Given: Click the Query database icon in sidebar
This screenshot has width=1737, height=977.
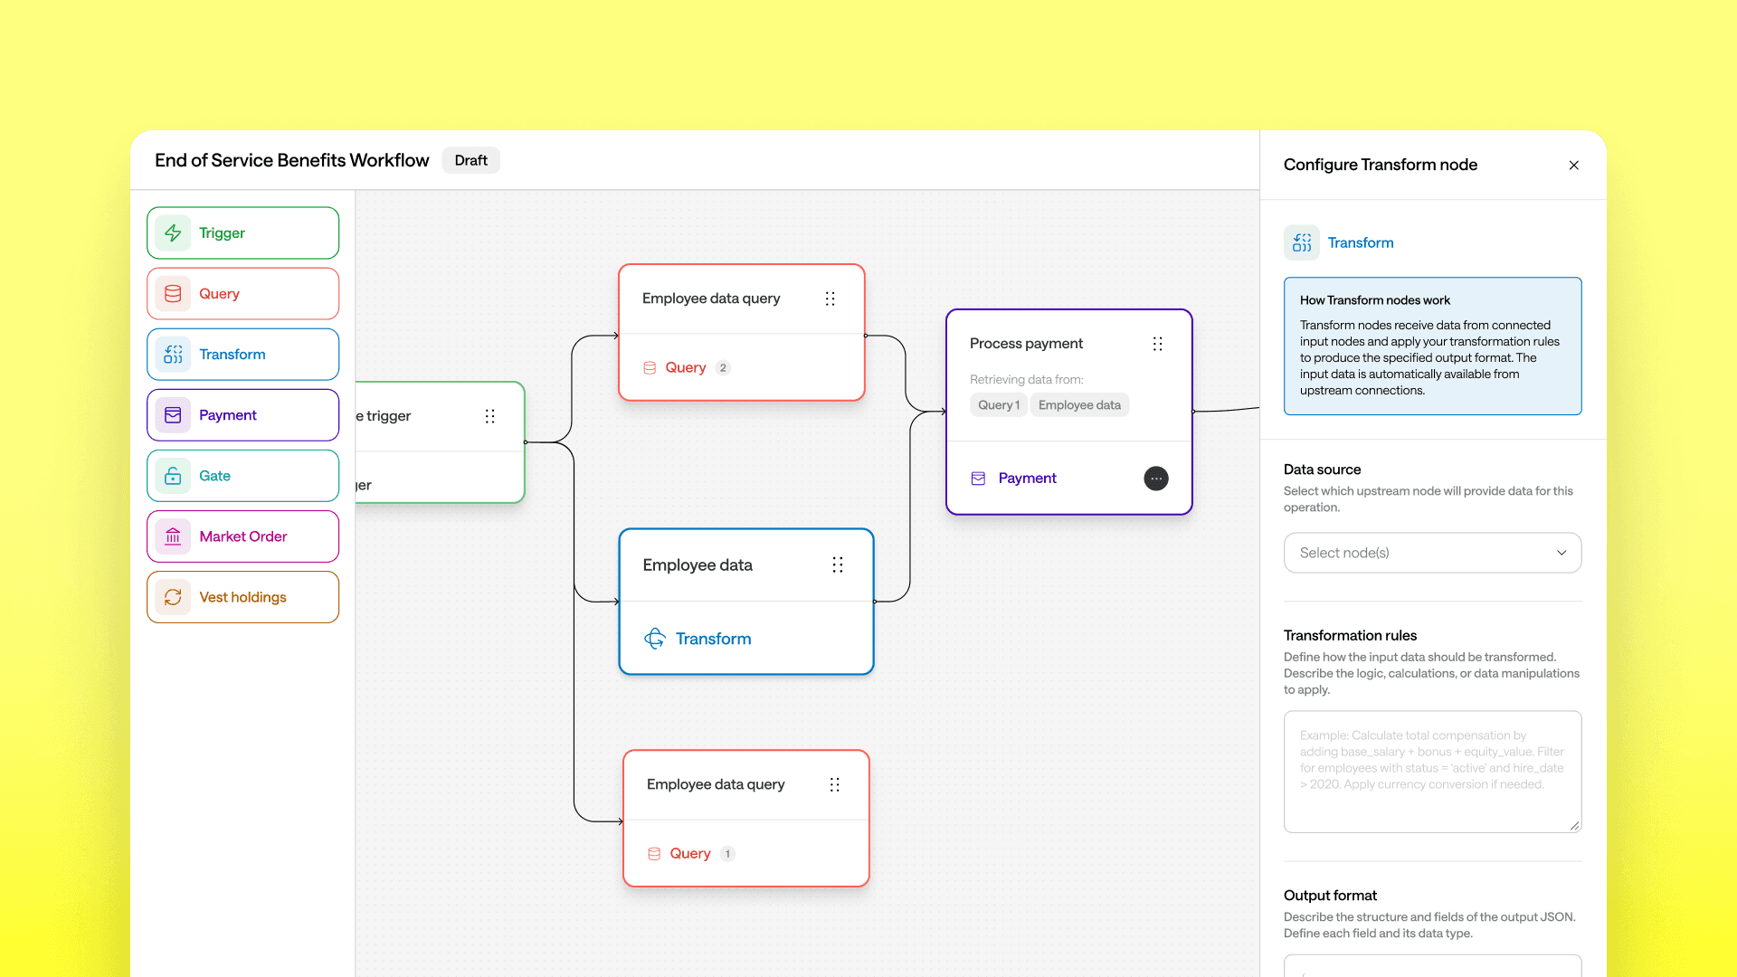Looking at the screenshot, I should pyautogui.click(x=173, y=294).
